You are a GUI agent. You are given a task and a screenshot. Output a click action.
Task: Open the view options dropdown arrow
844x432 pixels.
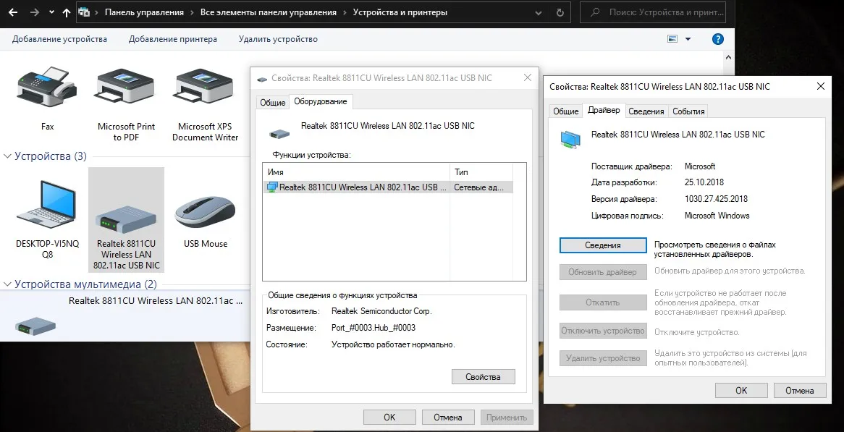pyautogui.click(x=688, y=39)
